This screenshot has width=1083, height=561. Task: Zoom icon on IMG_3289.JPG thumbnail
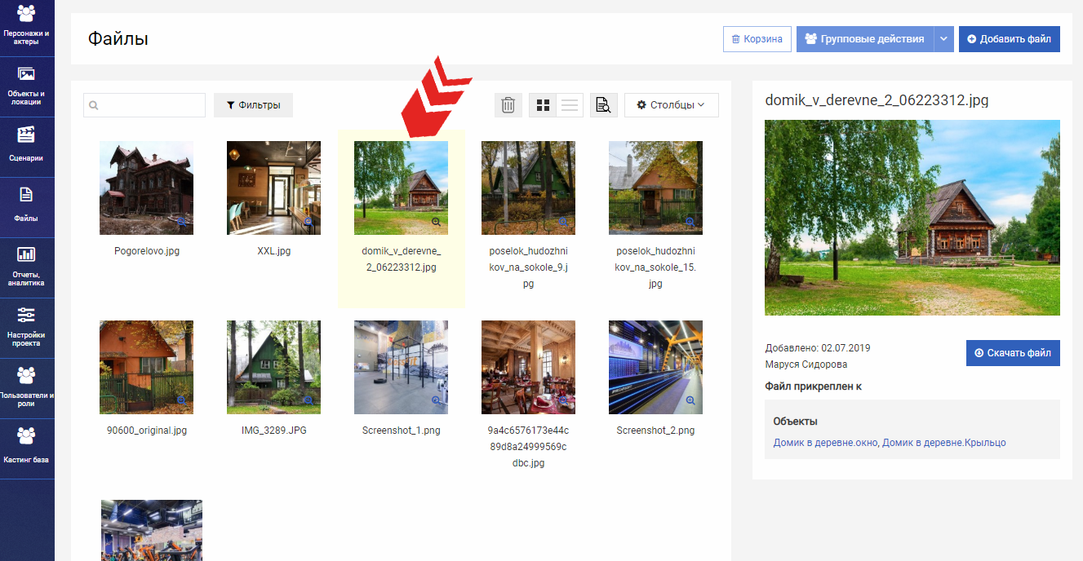pos(308,401)
